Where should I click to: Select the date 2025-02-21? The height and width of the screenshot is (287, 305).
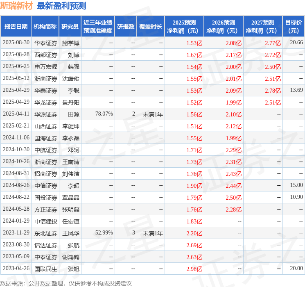pyautogui.click(x=16, y=126)
